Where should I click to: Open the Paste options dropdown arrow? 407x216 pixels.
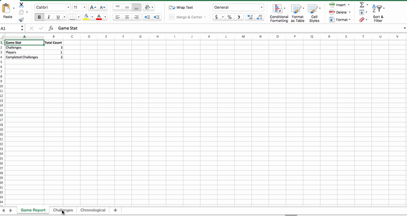pyautogui.click(x=14, y=8)
